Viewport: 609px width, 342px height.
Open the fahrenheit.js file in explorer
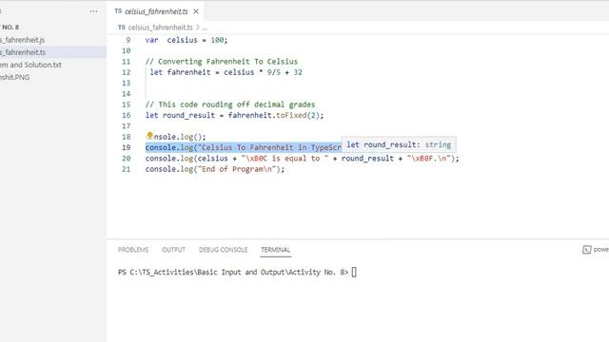[x=23, y=40]
